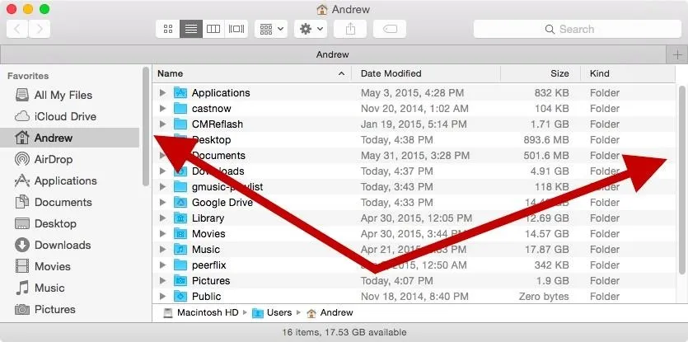This screenshot has height=342, width=688.
Task: Expand the peerflix folder row
Action: pyautogui.click(x=163, y=265)
